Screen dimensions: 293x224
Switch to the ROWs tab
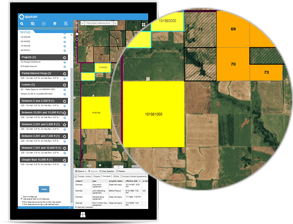116,176
